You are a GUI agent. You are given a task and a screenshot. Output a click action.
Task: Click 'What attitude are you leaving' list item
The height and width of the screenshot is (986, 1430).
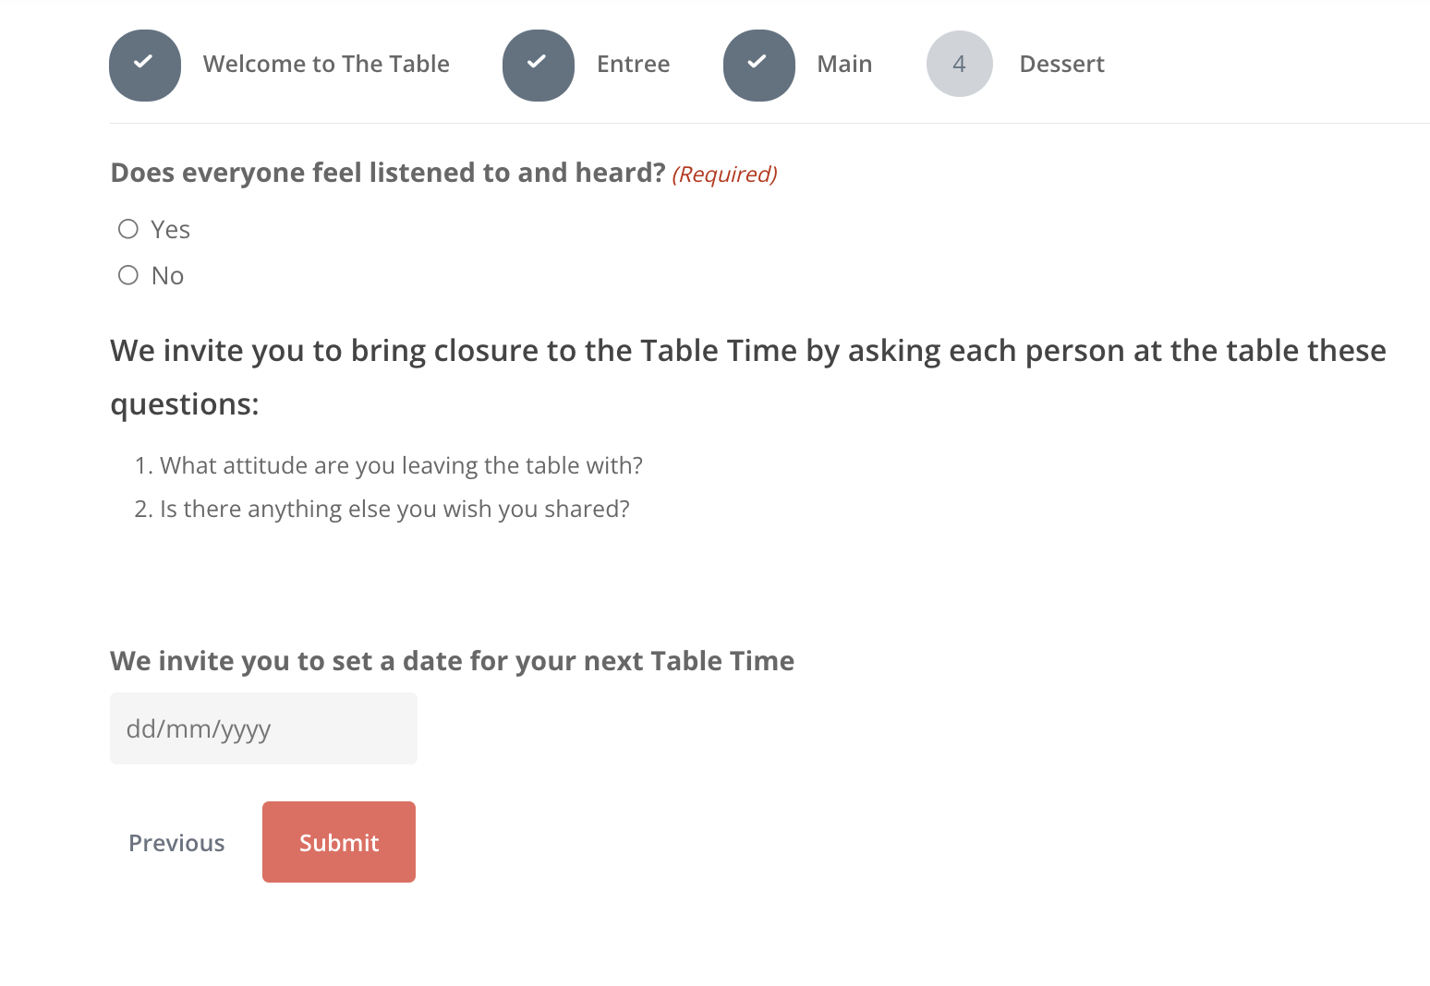[400, 465]
